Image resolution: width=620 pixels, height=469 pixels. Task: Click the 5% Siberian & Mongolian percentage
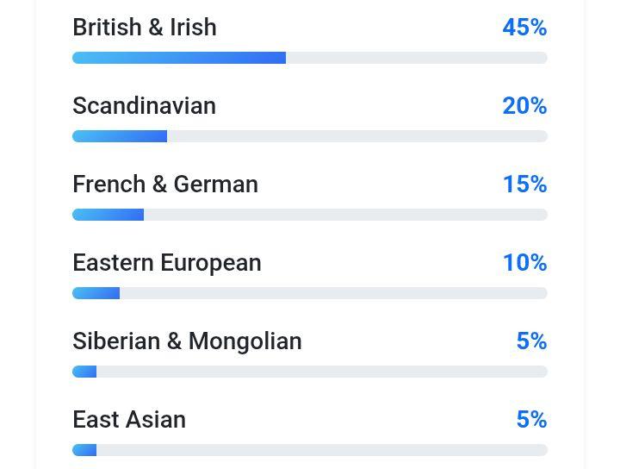[x=531, y=341]
